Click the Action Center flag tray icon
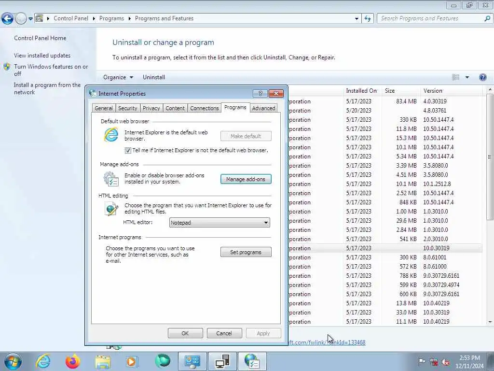The image size is (494, 371). click(x=422, y=362)
